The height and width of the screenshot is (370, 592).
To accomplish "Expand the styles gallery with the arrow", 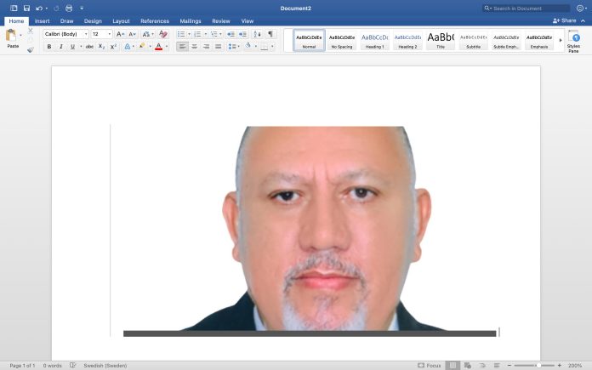I will 561,40.
